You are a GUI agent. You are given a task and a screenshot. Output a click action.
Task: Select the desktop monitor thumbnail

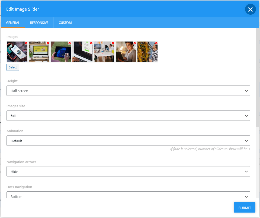[39, 52]
